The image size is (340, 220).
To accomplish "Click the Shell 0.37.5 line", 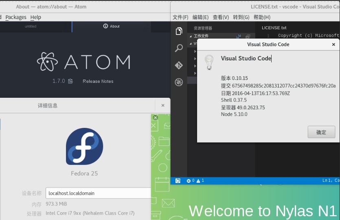I will pyautogui.click(x=234, y=100).
